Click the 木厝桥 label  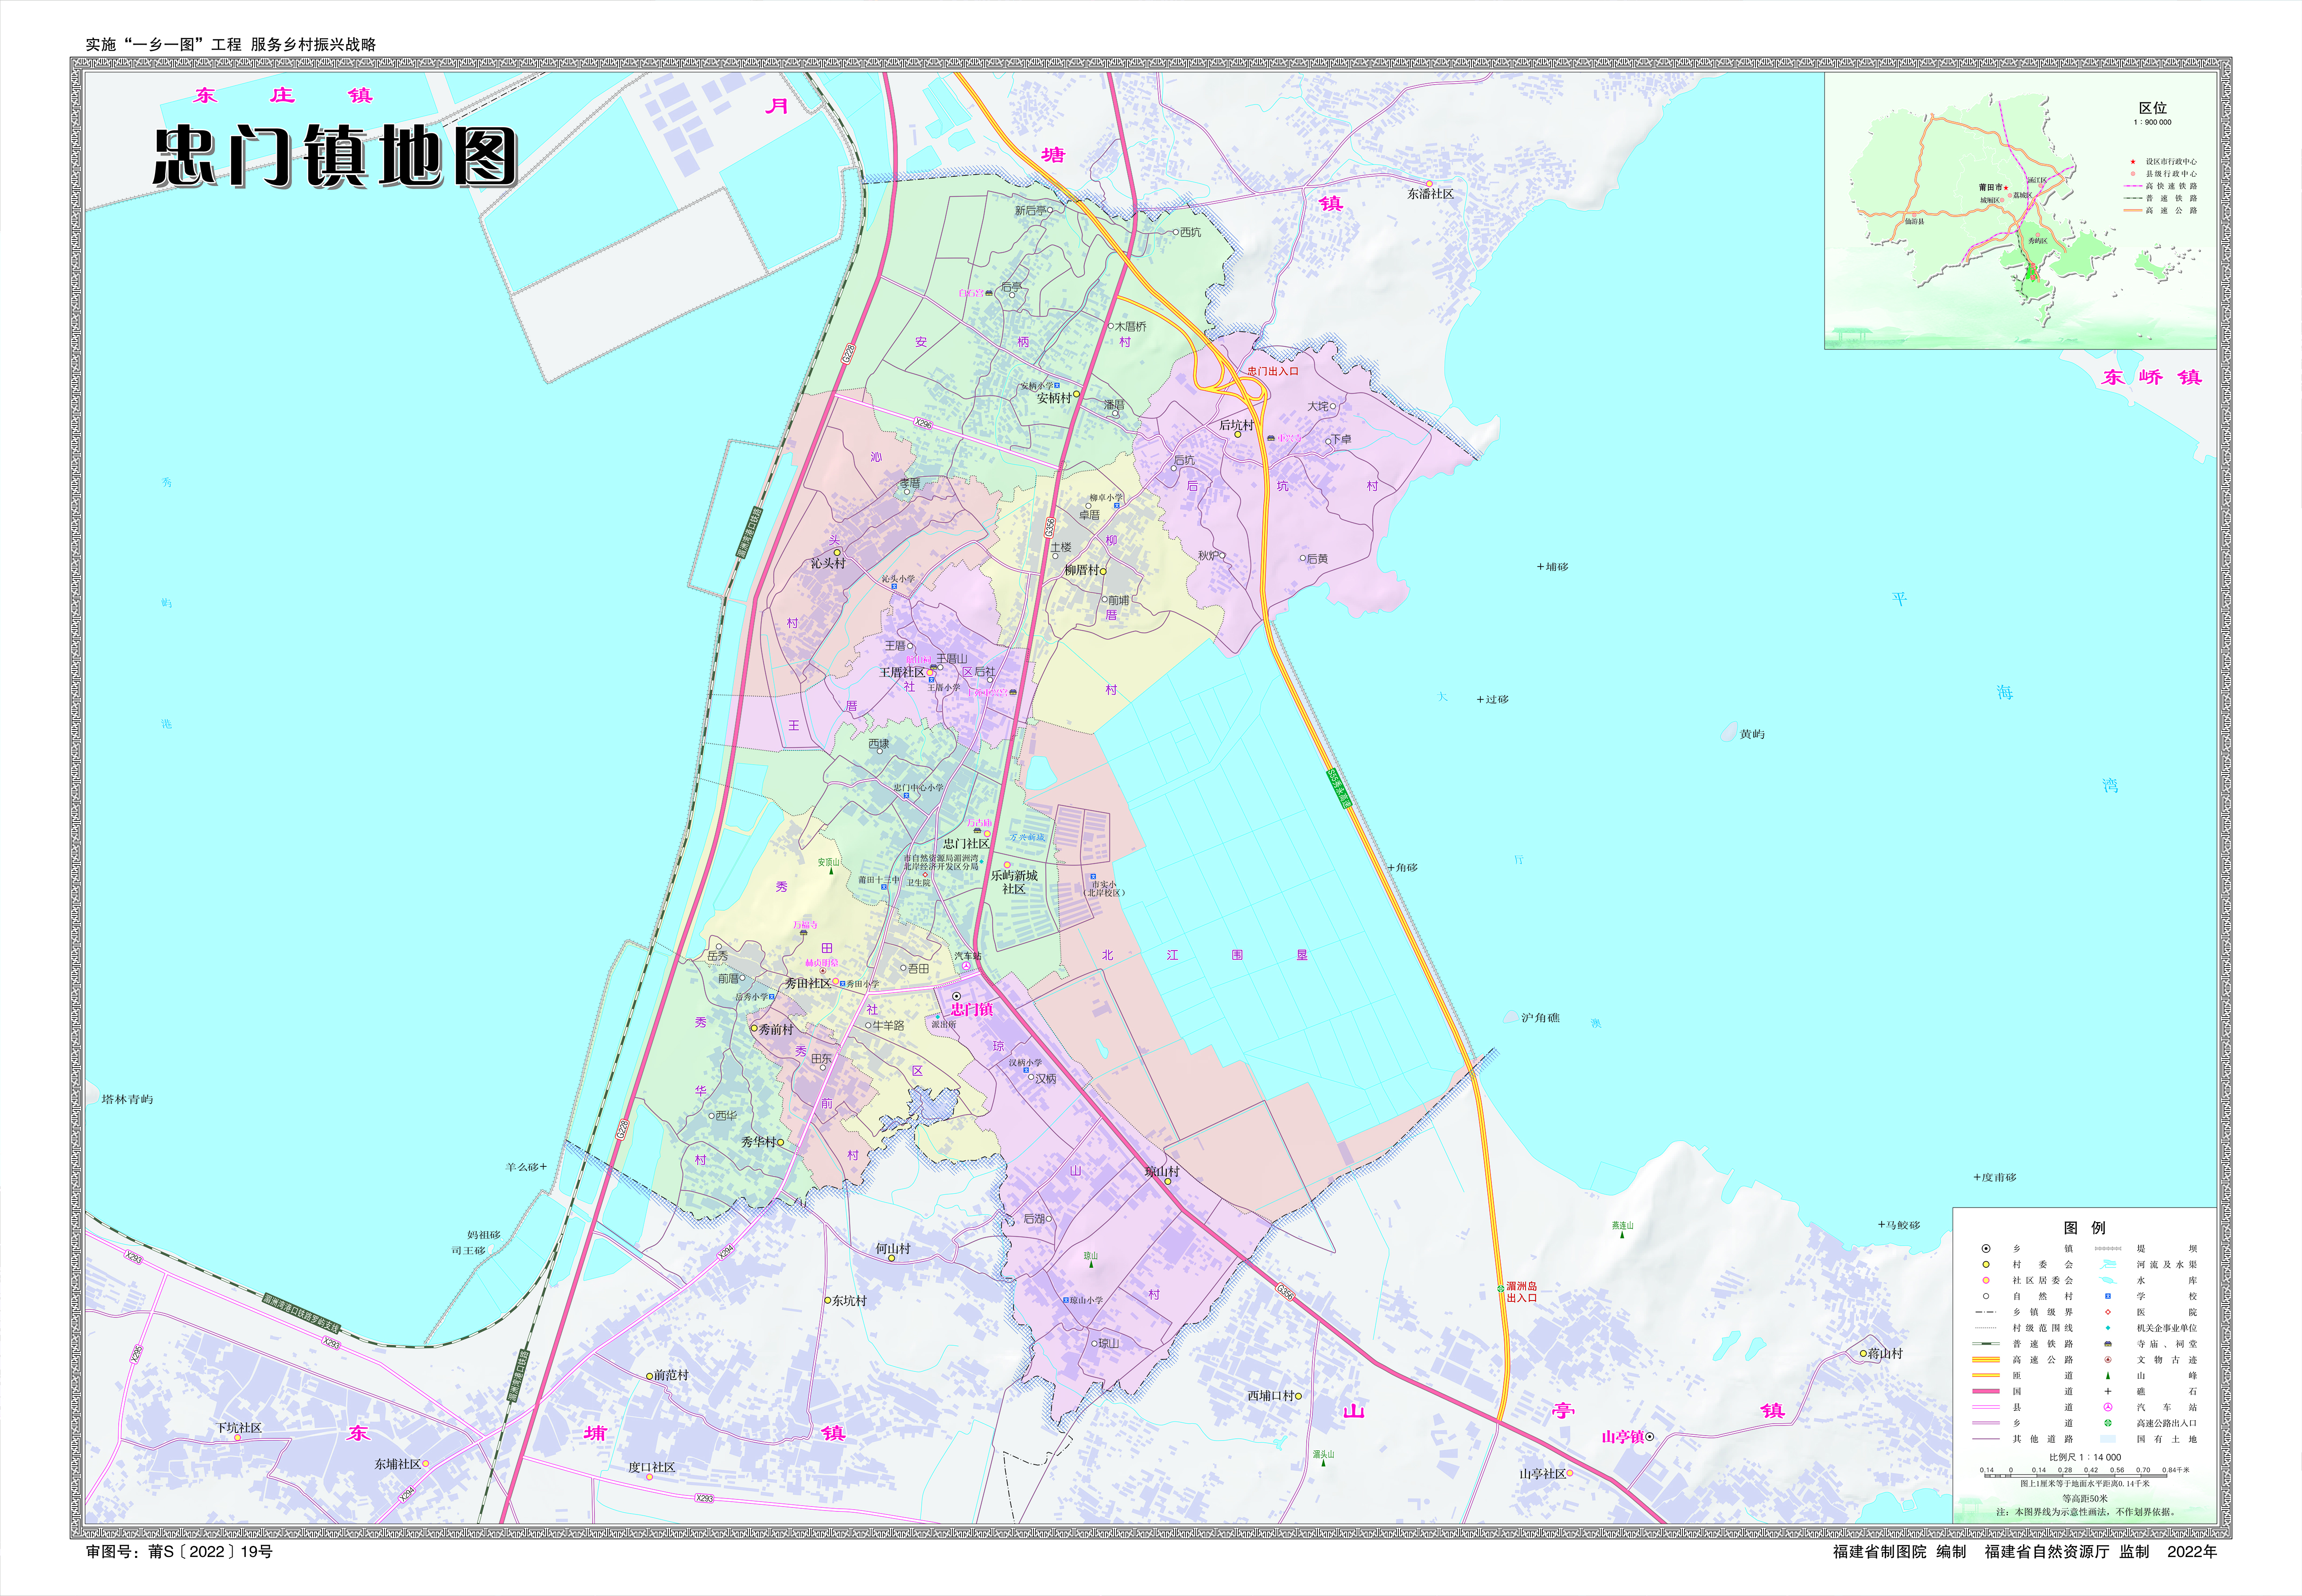[1131, 326]
